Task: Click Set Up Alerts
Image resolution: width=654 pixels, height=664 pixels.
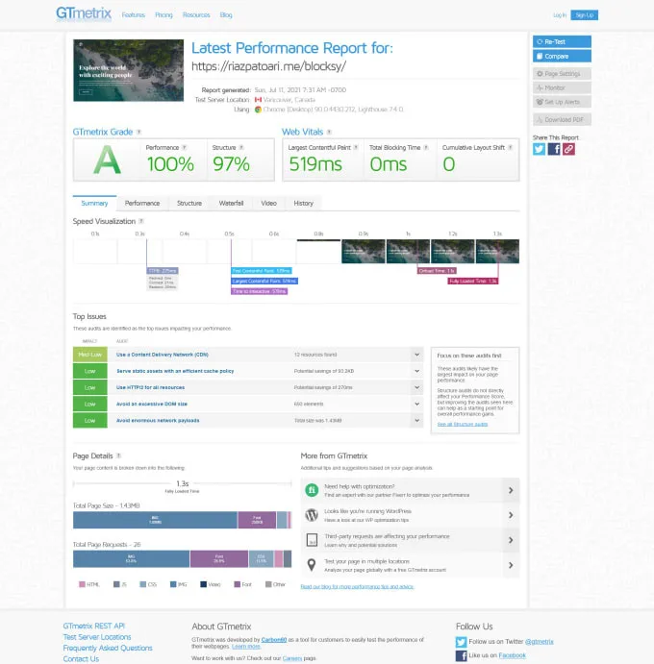Action: coord(562,102)
